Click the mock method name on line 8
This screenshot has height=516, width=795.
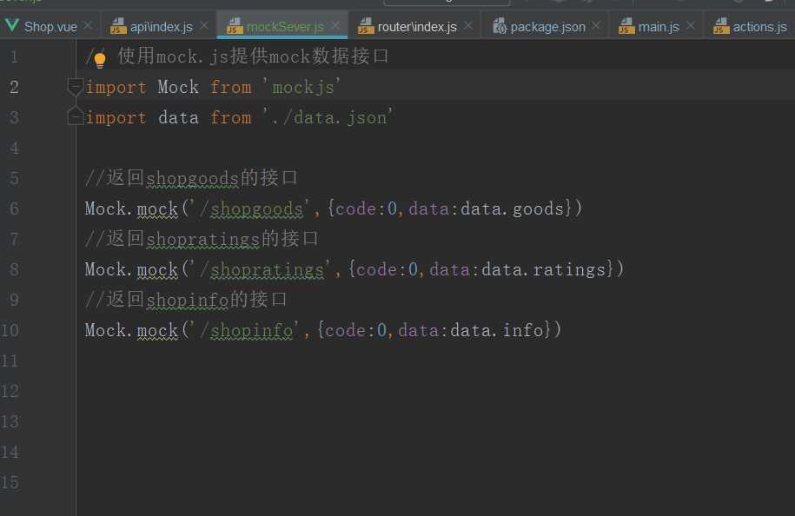[x=157, y=269]
